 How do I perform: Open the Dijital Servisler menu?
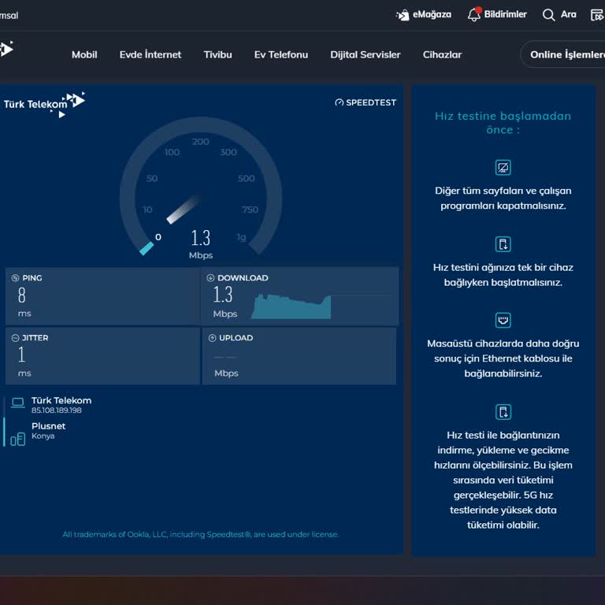click(x=365, y=54)
